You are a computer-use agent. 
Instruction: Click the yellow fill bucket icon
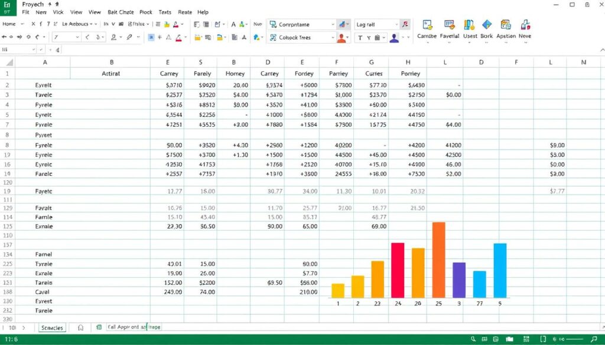point(167,24)
